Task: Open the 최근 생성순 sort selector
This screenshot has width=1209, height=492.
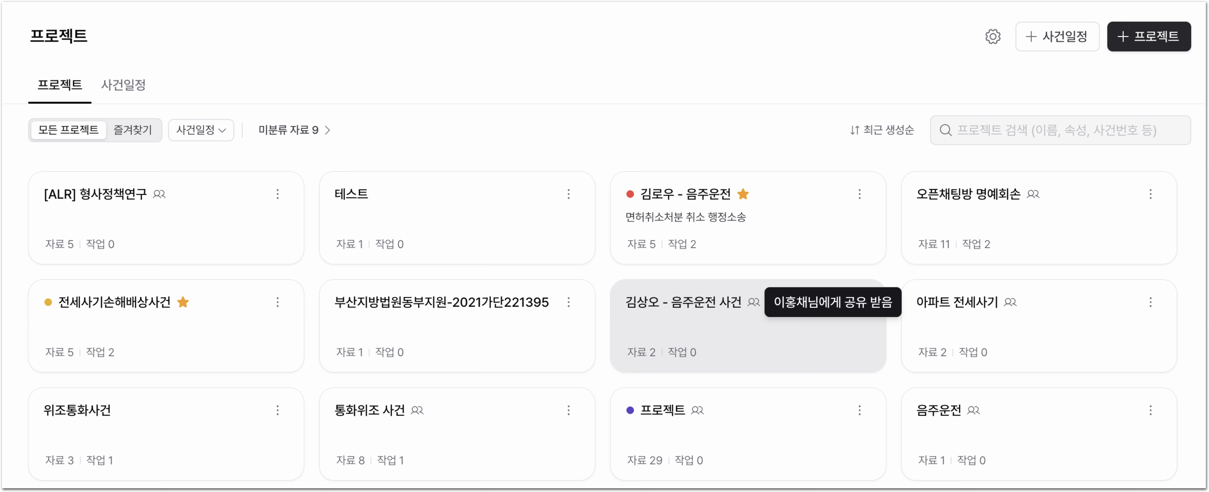Action: pos(881,130)
